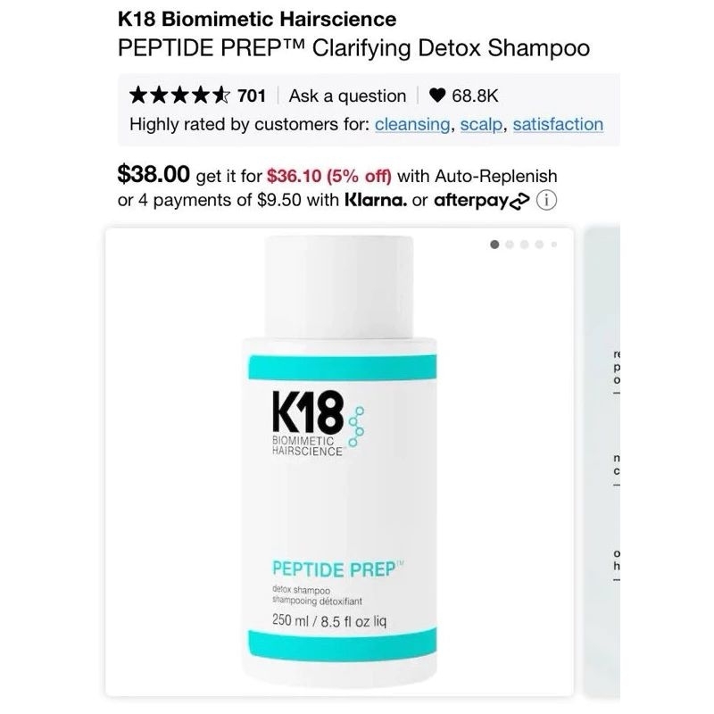Open the scalp highlight link
This screenshot has width=714, height=714.
[x=481, y=124]
